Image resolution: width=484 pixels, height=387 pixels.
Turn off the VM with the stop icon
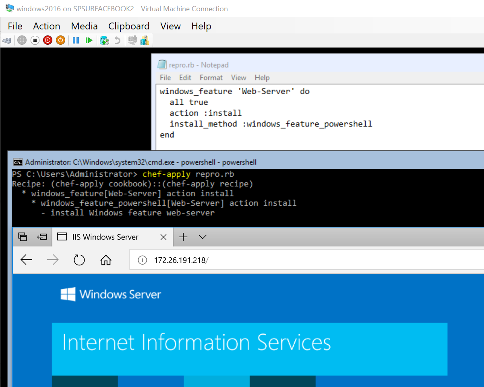35,40
